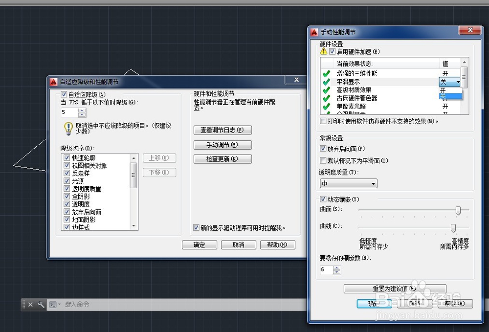This screenshot has width=489, height=332.
Task: Select 增强的三维性能 row text
Action: click(x=357, y=73)
